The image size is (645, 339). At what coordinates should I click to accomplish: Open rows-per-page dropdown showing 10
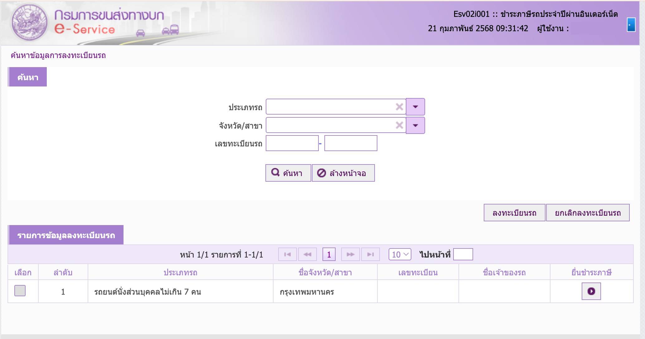coord(400,254)
